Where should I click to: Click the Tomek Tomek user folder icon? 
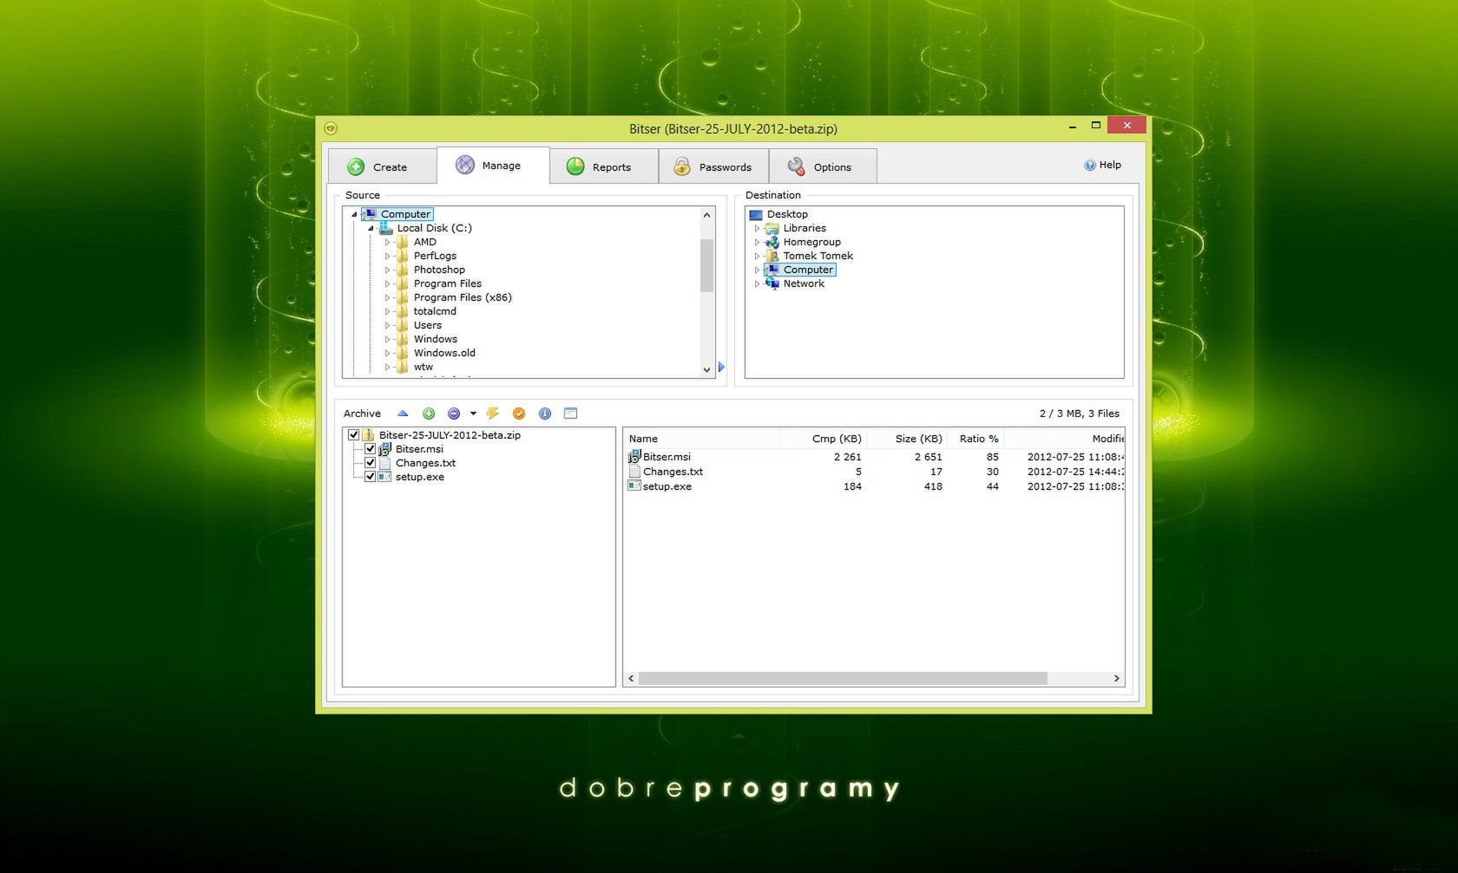coord(772,256)
